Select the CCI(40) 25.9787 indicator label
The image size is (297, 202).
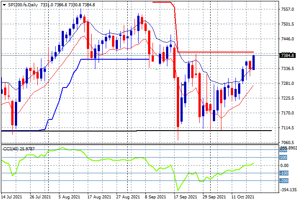pyautogui.click(x=19, y=149)
